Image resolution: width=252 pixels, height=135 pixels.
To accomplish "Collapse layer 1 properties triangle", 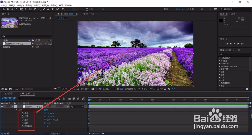I will coord(13,107).
